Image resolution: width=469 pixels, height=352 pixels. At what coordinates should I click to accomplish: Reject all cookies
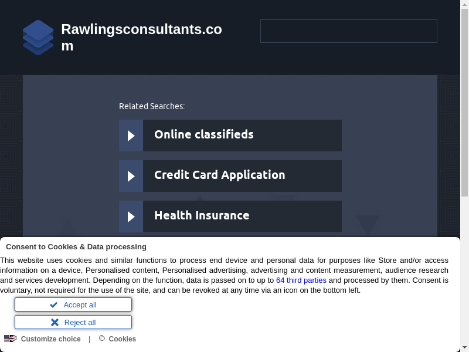pyautogui.click(x=73, y=322)
